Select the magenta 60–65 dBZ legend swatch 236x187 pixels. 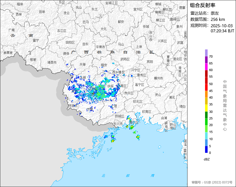pyautogui.click(x=206, y=66)
